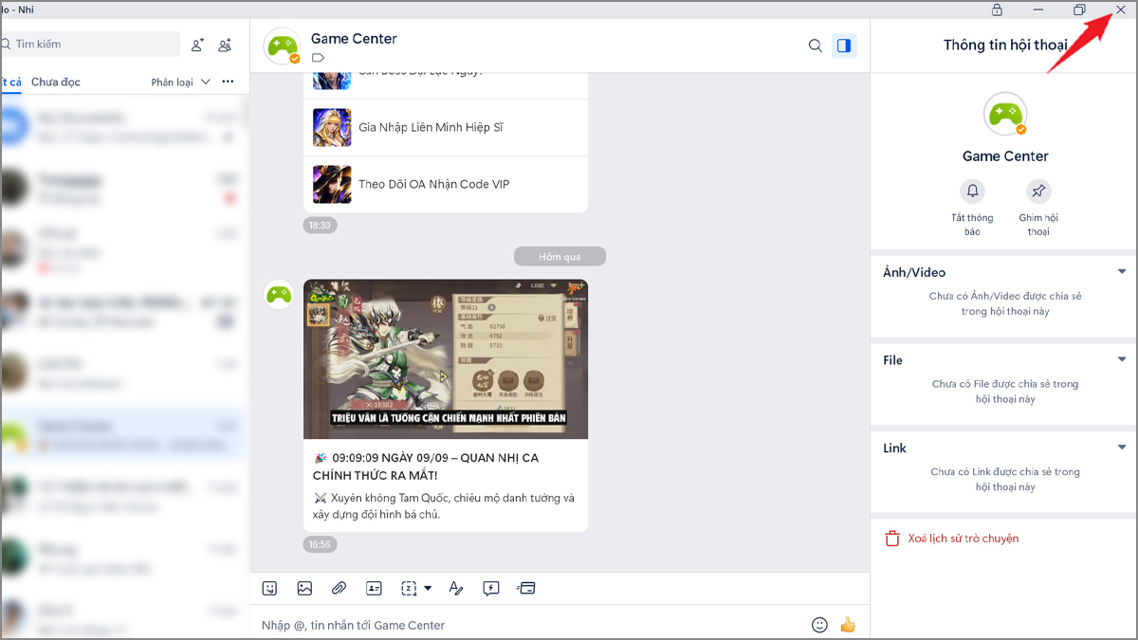Screen dimensions: 1138x640
Task: Click Chưa có Ảnh/Video được chia sẻ text
Action: click(1005, 303)
